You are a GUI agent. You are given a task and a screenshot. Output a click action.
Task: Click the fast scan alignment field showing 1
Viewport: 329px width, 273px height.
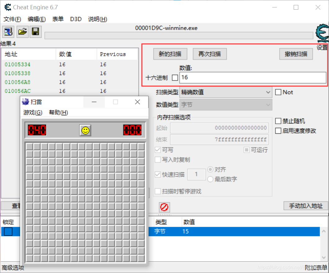[x=196, y=174]
